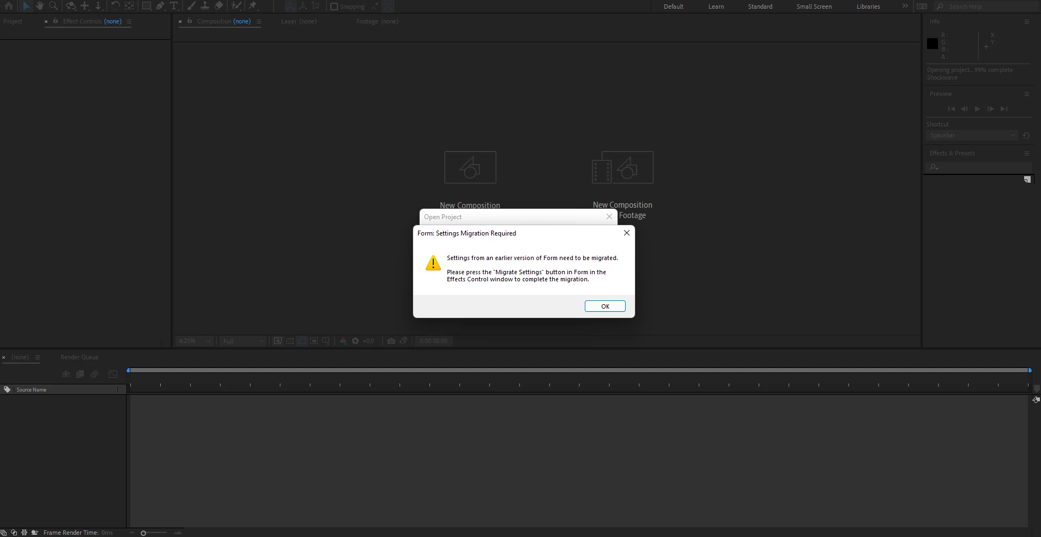Step back one frame in Preview
1041x537 pixels.
[964, 109]
